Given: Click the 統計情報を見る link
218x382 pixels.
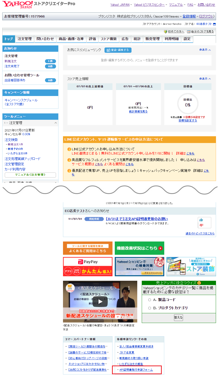Looking at the screenshot, I should pyautogui.click(x=138, y=111).
